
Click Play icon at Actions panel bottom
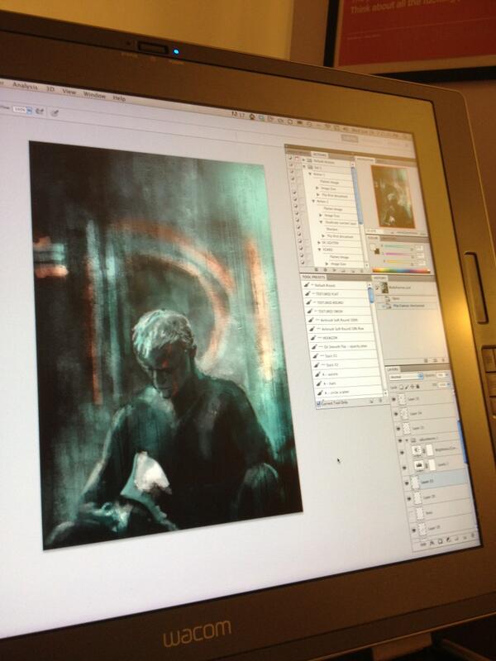point(334,270)
